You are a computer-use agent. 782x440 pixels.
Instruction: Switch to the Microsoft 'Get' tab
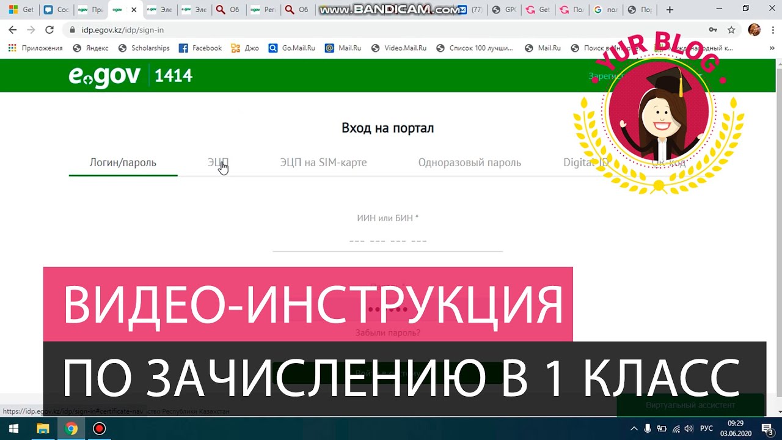tap(21, 10)
